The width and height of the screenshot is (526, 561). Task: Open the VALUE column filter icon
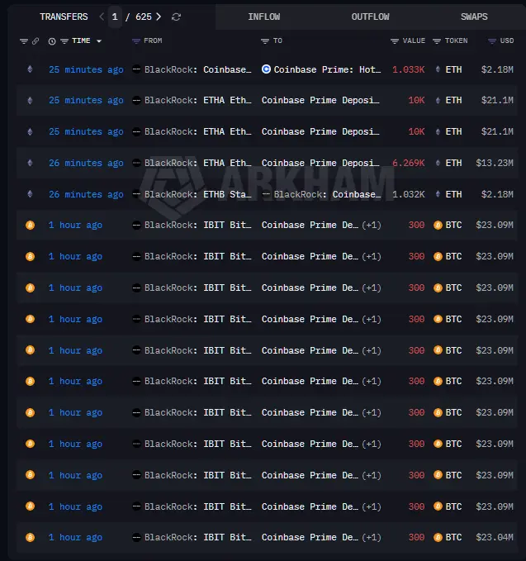(x=395, y=41)
